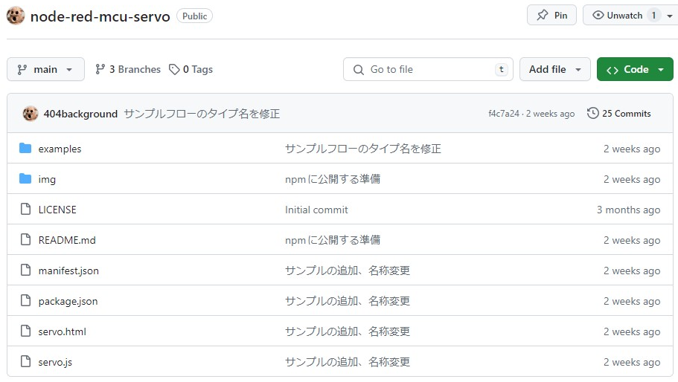Click the repository owner avatar beside node-red-mcu-servo
Viewport: 678px width, 382px height.
coord(16,16)
